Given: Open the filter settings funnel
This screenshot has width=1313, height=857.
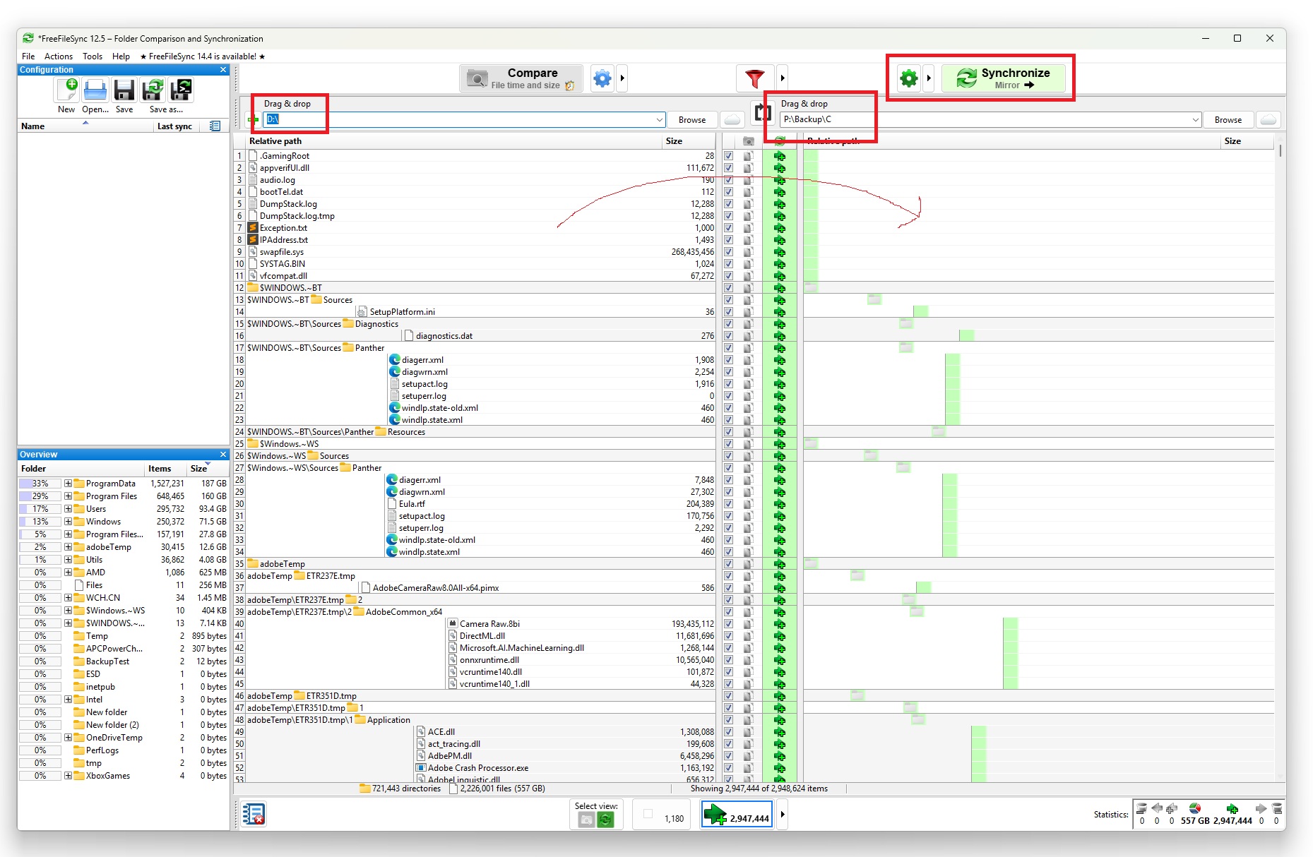Looking at the screenshot, I should [755, 78].
